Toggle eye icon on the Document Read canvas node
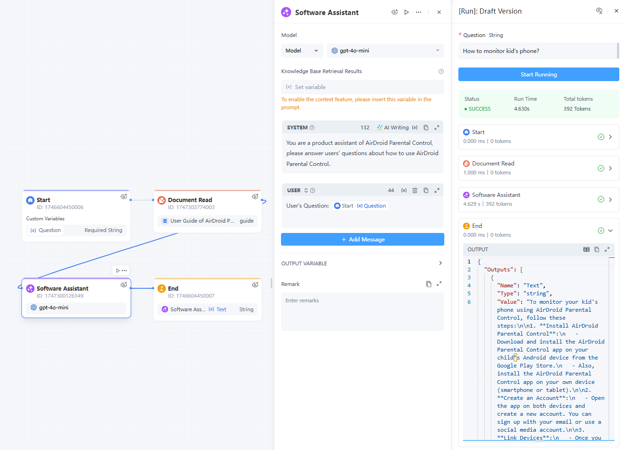The width and height of the screenshot is (624, 450). 255,197
